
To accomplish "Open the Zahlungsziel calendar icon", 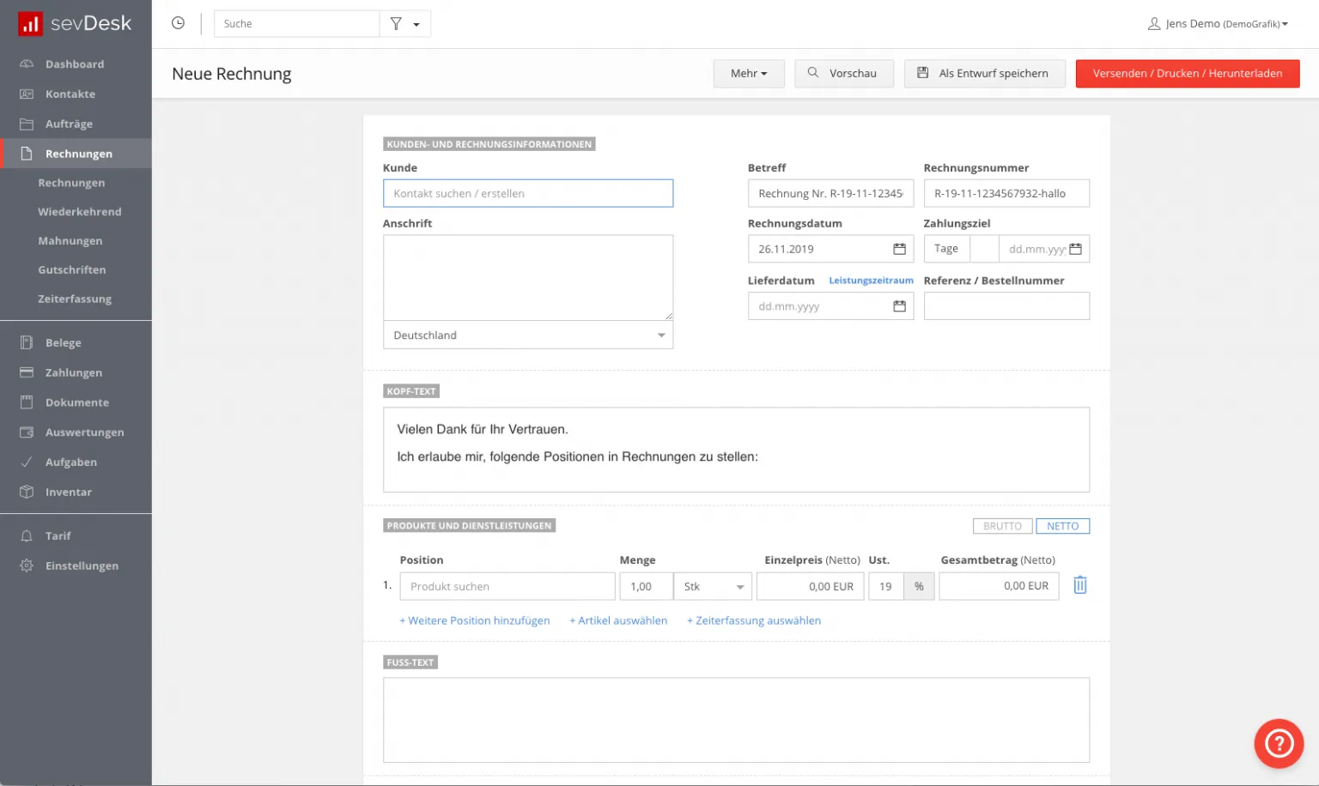I will (x=1075, y=249).
